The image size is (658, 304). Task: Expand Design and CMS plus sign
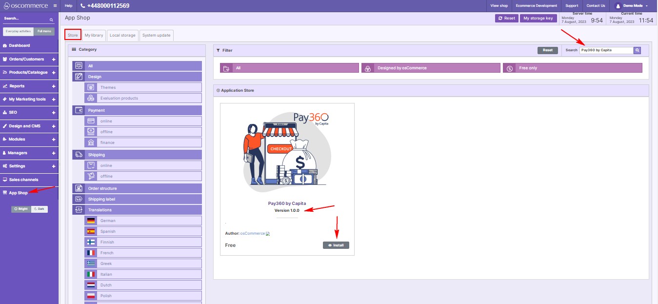pyautogui.click(x=54, y=126)
